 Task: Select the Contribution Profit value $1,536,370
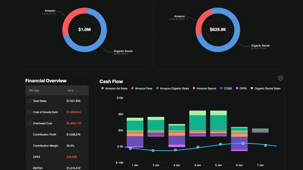pyautogui.click(x=73, y=134)
